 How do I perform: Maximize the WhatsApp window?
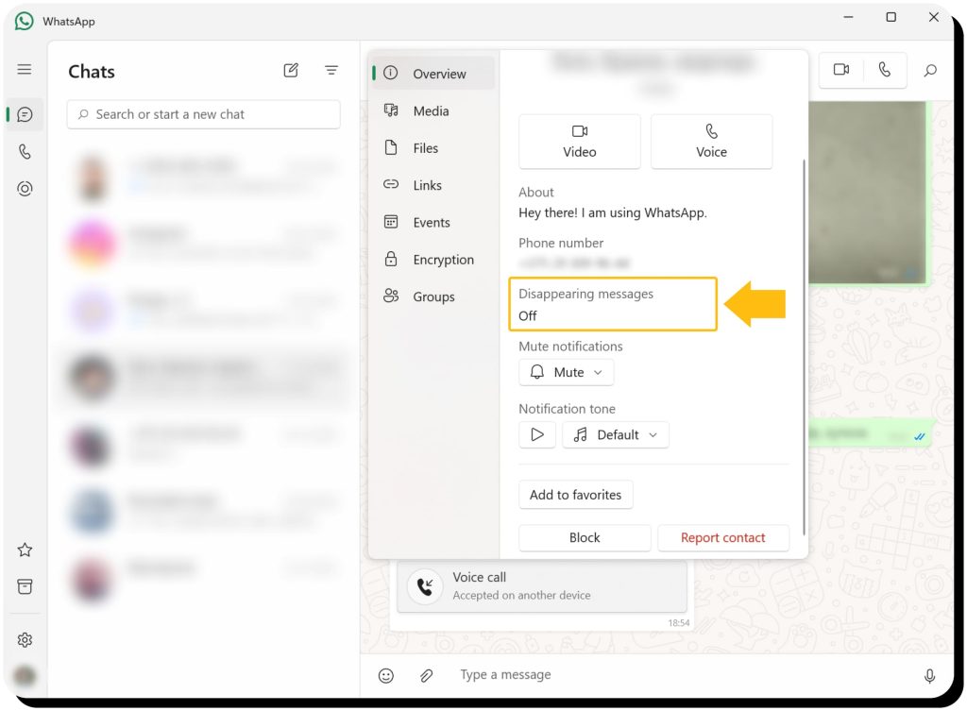point(891,17)
